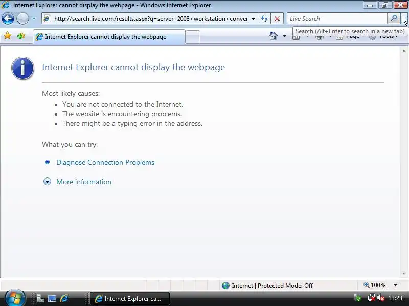Open the Windows Start orb
This screenshot has height=306, width=409.
15,298
